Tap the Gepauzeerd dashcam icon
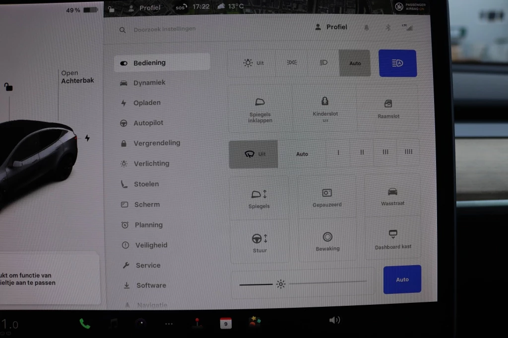 (x=327, y=193)
